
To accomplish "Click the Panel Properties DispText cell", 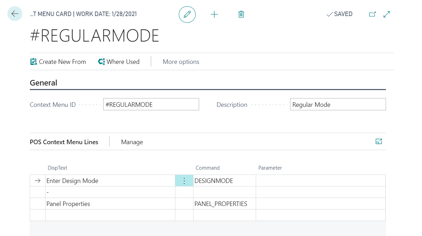I will [110, 204].
